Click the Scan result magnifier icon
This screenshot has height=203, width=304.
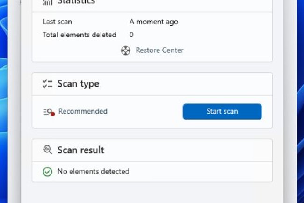pyautogui.click(x=47, y=150)
